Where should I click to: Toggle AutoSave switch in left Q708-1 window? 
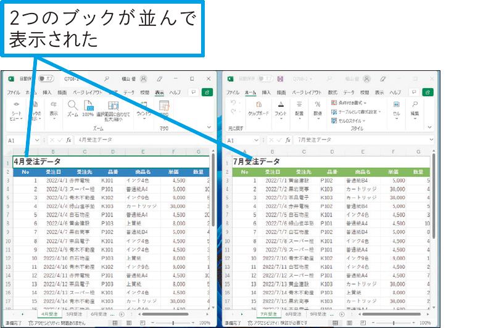pos(46,79)
